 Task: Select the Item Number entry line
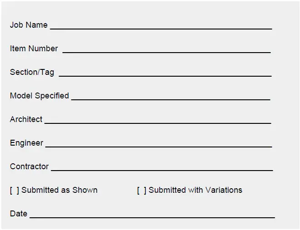[x=166, y=49]
